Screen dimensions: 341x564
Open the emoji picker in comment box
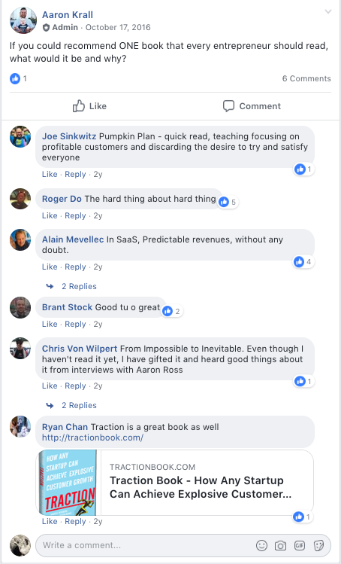(x=261, y=546)
